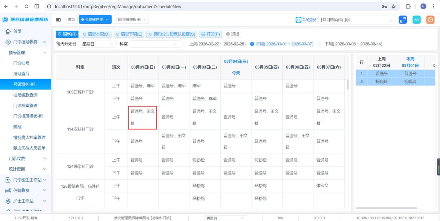Click the CA授权 shield icon
This screenshot has width=440, height=221.
point(298,20)
